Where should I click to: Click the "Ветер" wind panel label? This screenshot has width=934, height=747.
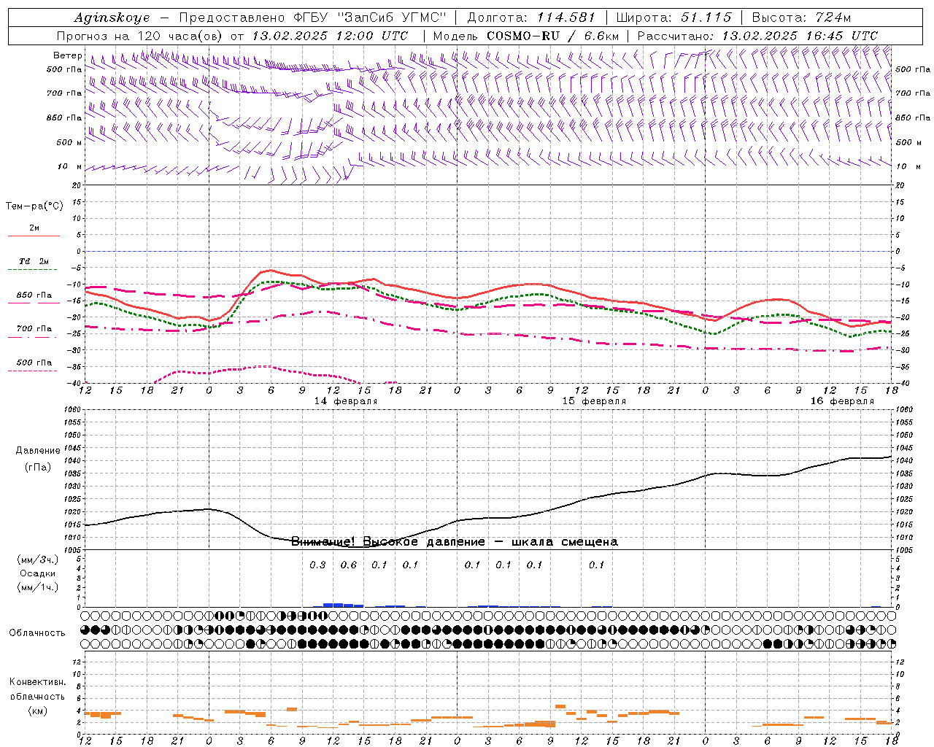pyautogui.click(x=67, y=55)
